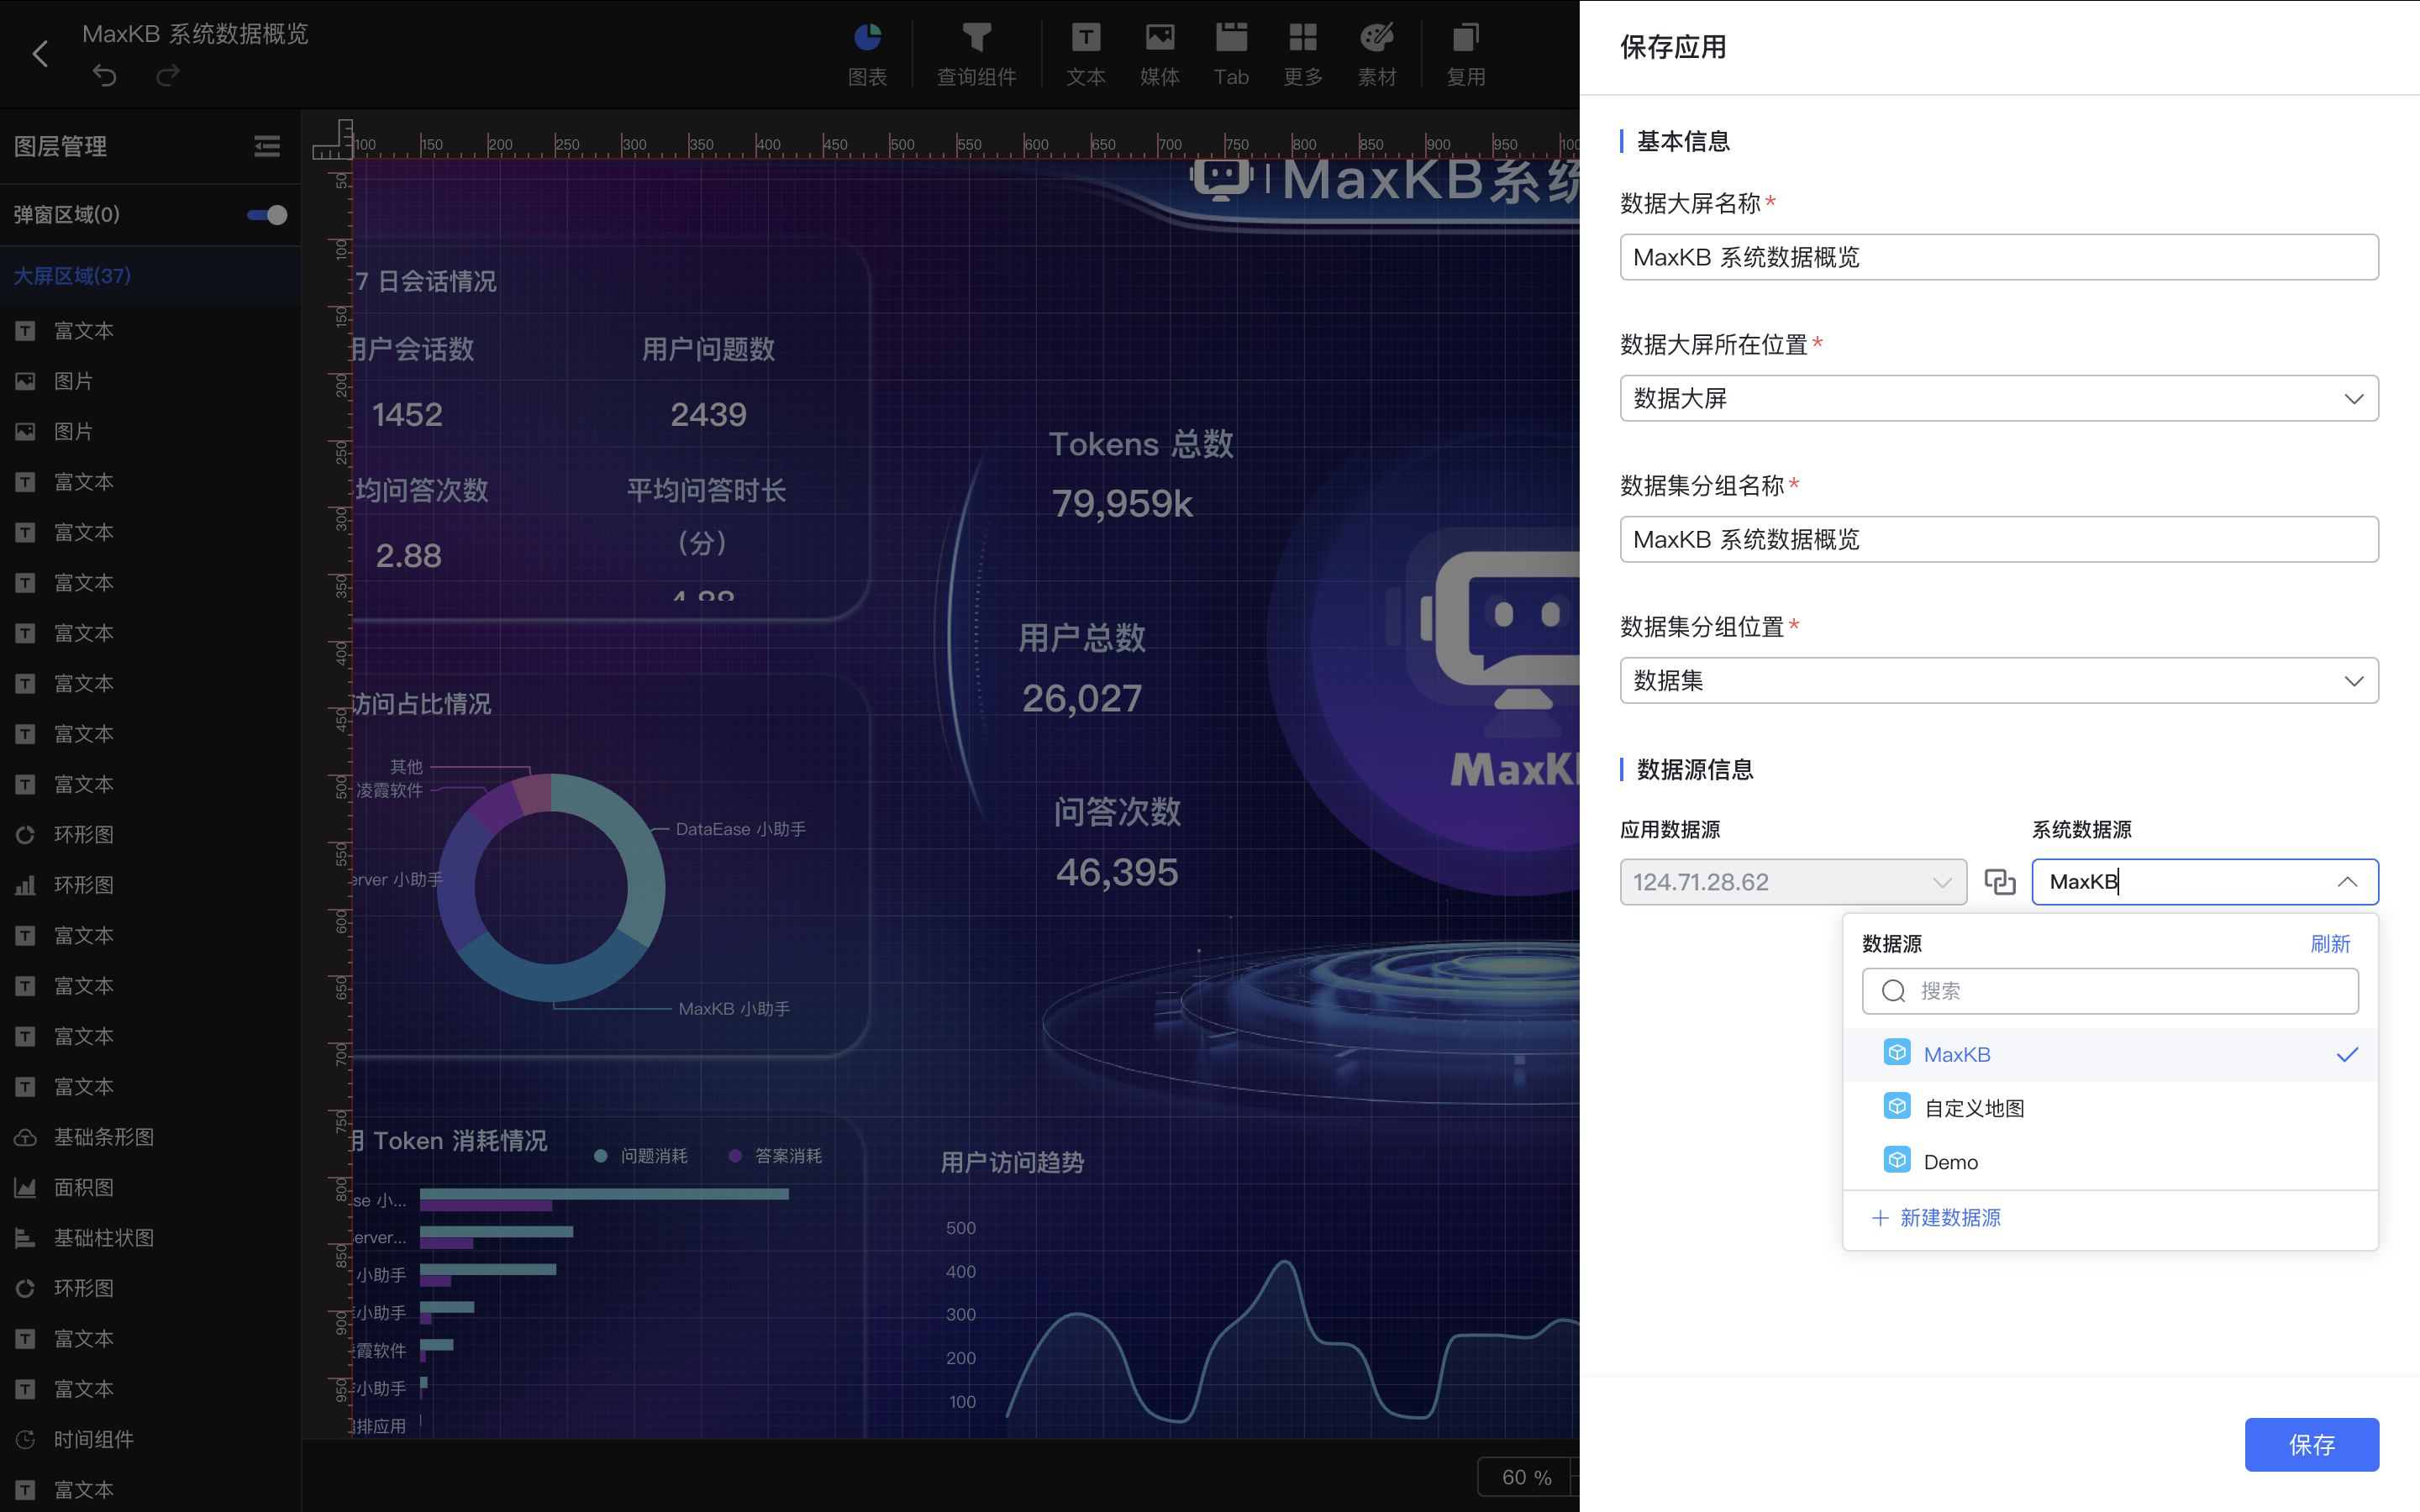Click the 保存 (Save) button
This screenshot has width=2420, height=1512.
[x=2313, y=1444]
